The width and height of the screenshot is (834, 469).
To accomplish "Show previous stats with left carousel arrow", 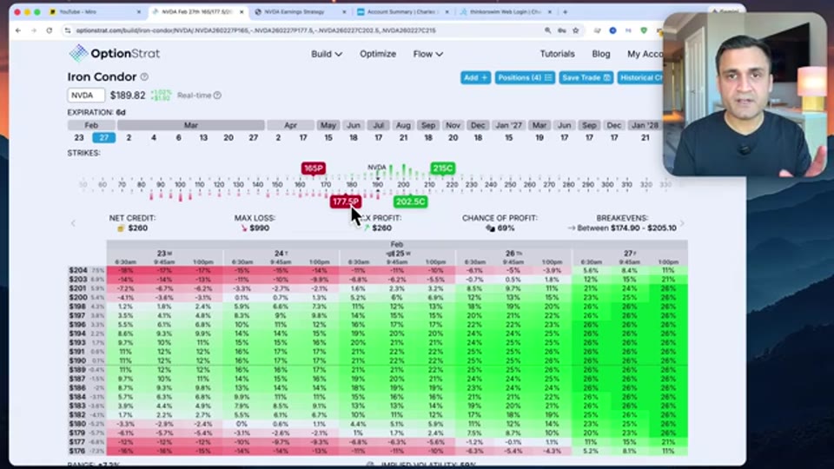I will click(73, 223).
